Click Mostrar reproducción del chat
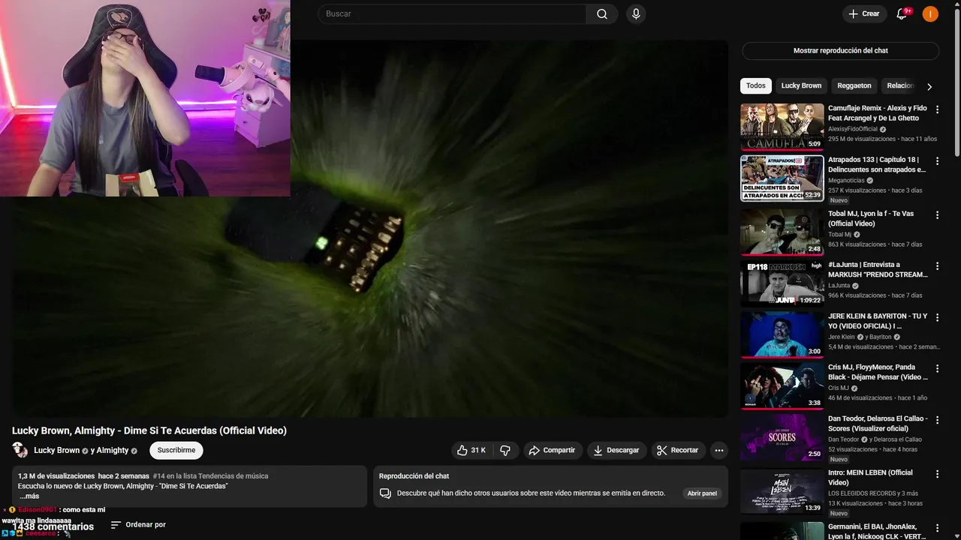 point(841,50)
